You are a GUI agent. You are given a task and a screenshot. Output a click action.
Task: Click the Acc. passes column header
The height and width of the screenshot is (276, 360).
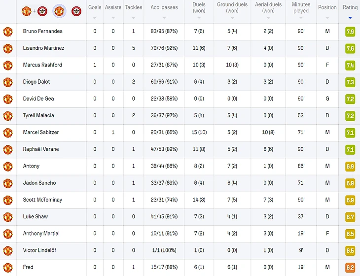click(x=164, y=7)
